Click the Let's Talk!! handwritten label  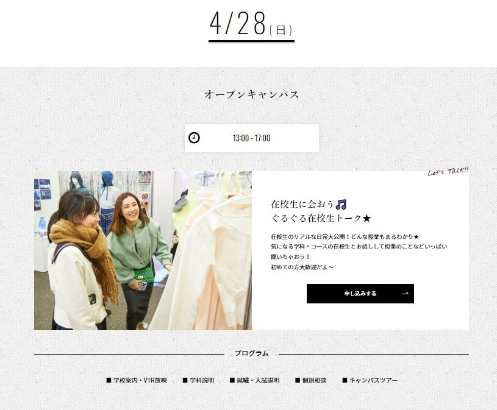(448, 171)
